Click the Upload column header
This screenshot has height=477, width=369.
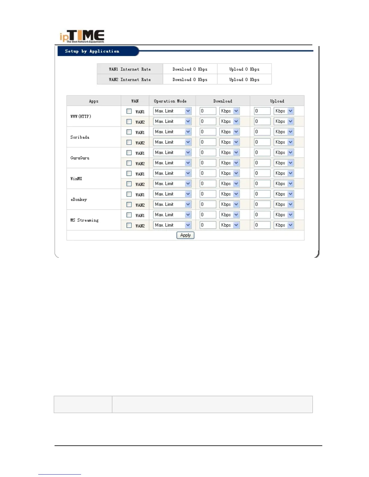277,101
